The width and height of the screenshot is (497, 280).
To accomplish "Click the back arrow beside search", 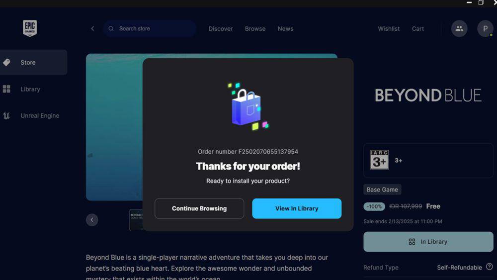I will click(92, 28).
